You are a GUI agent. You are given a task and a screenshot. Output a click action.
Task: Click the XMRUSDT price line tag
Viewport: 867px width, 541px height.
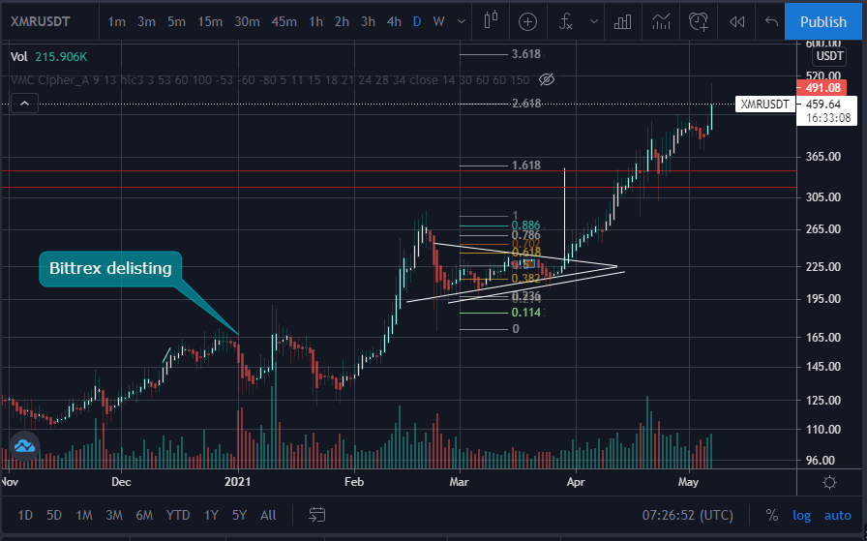764,104
